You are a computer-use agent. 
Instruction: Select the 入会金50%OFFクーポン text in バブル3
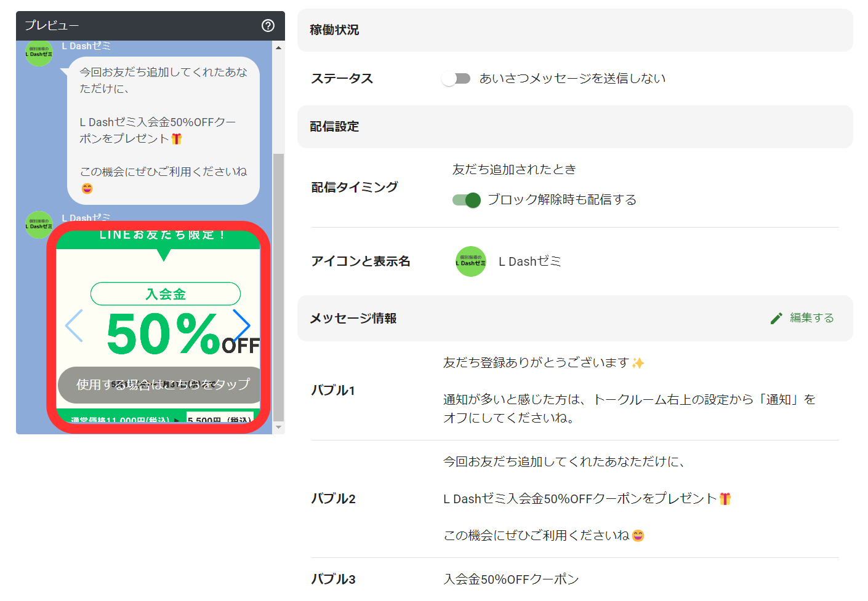(x=510, y=578)
